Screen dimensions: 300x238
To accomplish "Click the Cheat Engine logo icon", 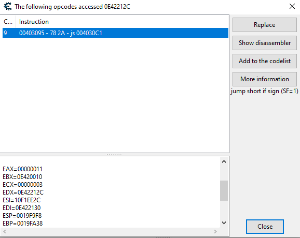I will coord(8,7).
